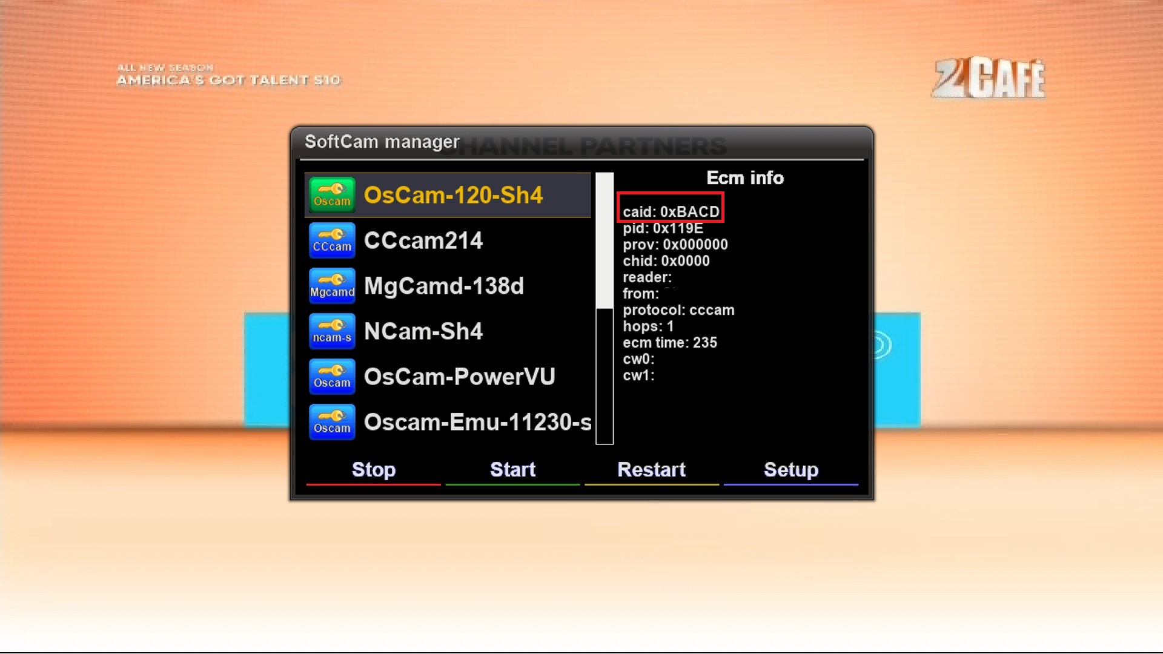Click the cw0: line
The height and width of the screenshot is (654, 1163).
tap(639, 359)
